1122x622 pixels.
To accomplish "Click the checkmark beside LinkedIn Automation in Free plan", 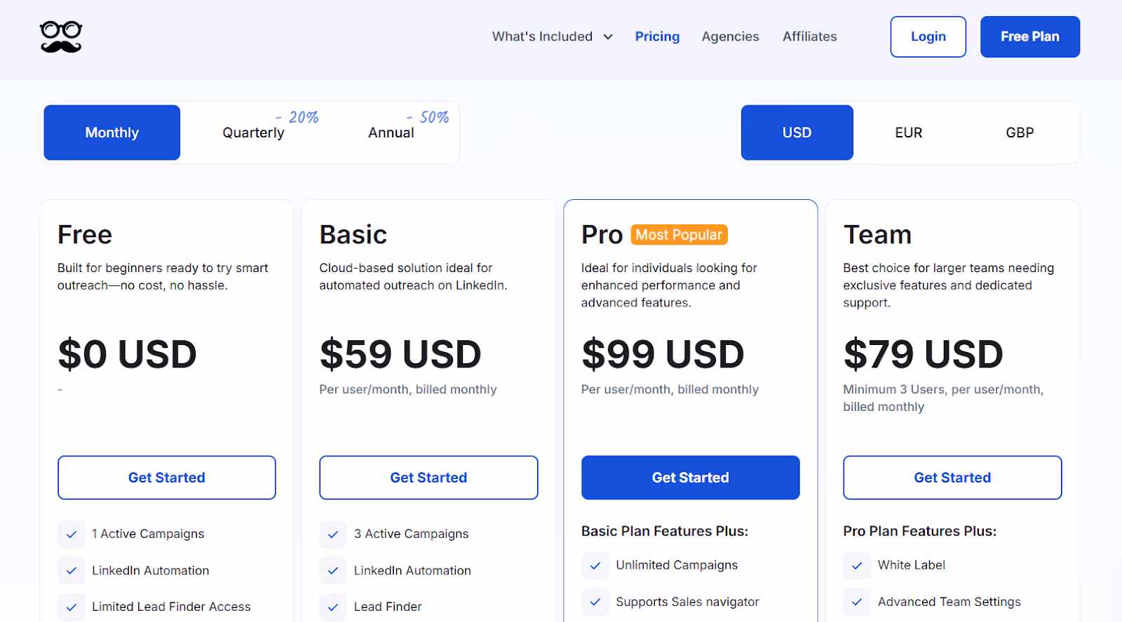I will click(71, 570).
